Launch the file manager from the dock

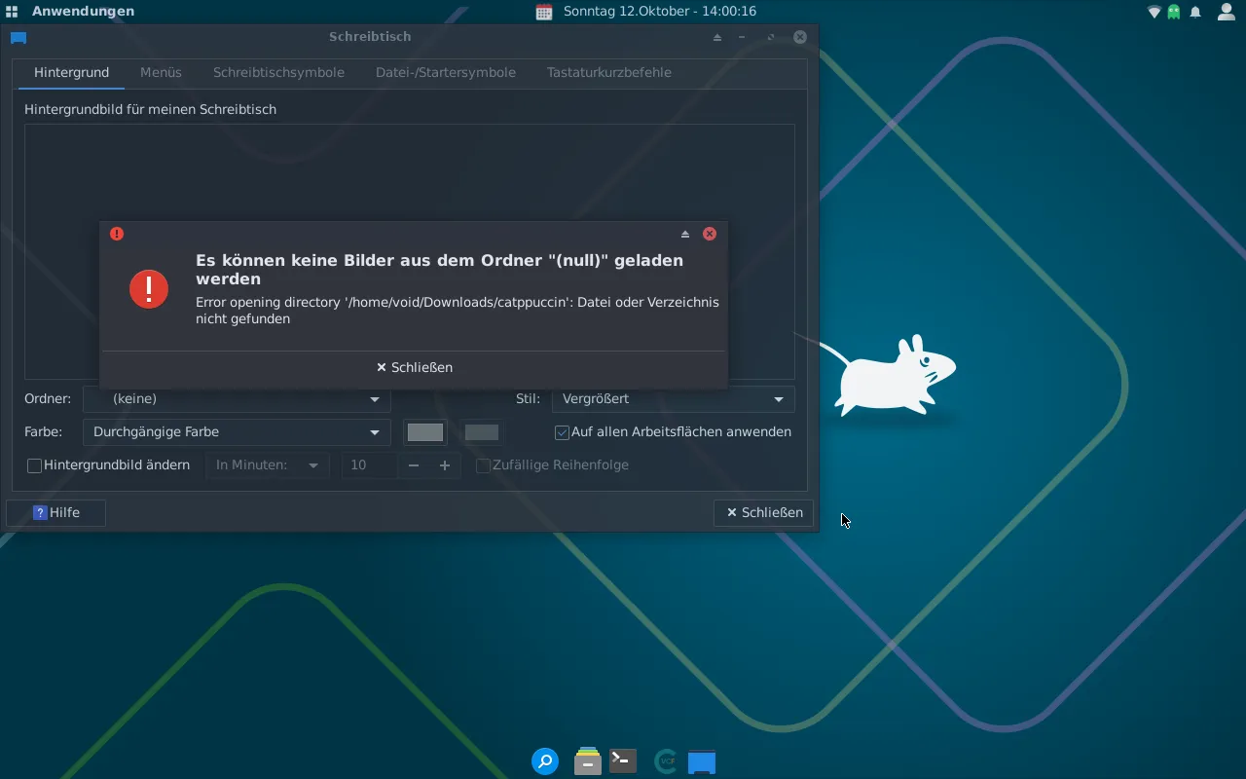tap(587, 761)
